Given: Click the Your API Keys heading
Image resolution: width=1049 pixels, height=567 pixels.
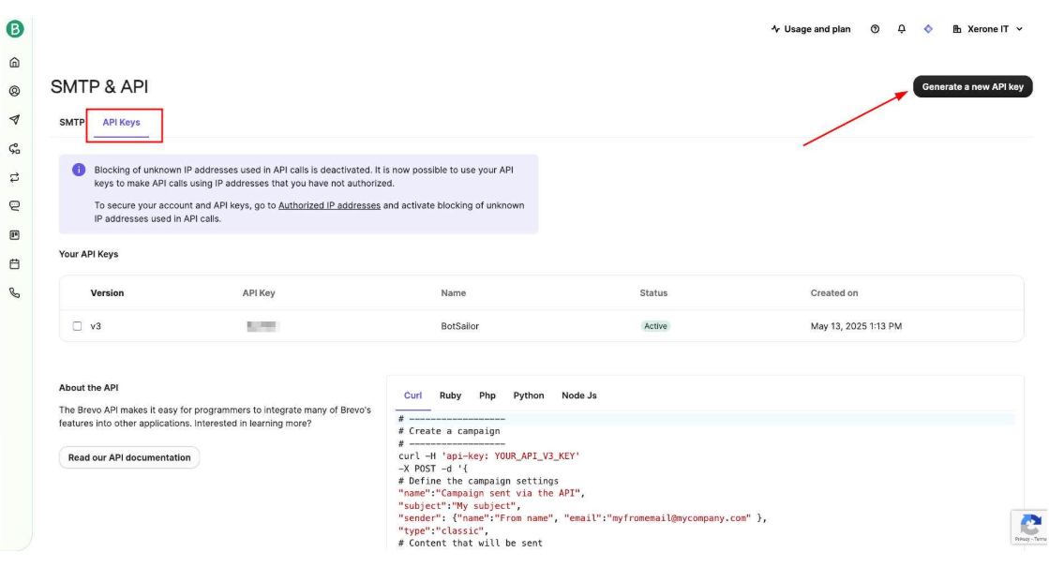Looking at the screenshot, I should tap(88, 254).
